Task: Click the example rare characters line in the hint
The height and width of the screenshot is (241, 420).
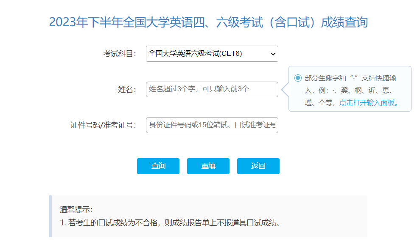Action: pyautogui.click(x=350, y=90)
